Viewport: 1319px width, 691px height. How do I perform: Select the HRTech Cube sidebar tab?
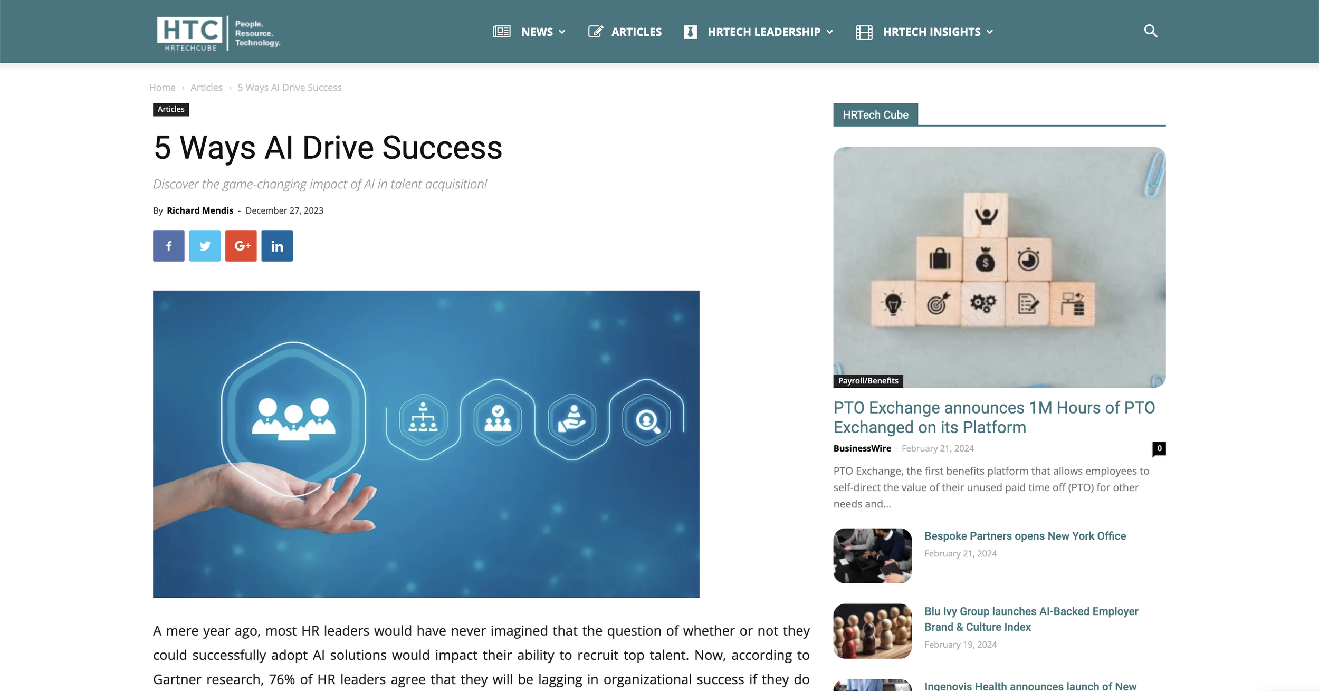pos(875,114)
